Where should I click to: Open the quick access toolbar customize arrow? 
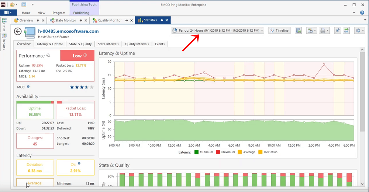click(32, 4)
